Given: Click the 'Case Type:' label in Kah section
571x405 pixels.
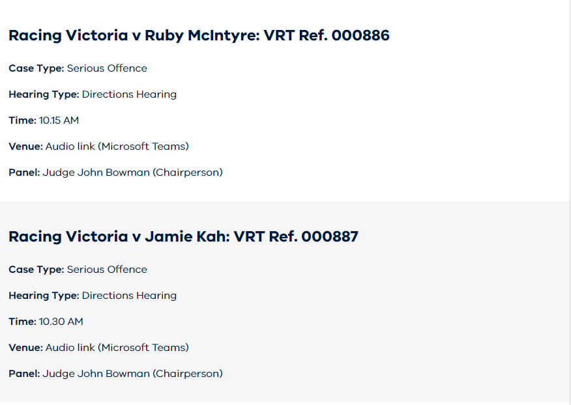Looking at the screenshot, I should (37, 270).
